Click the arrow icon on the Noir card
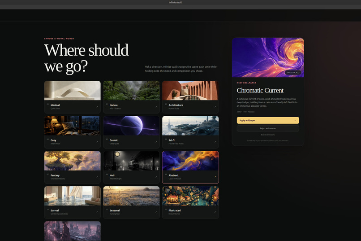Screen dimensions: 361x241 (156, 177)
